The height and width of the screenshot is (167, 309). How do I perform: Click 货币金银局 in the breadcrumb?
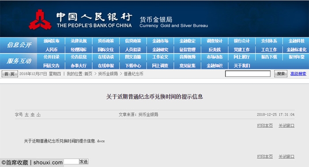(x=108, y=74)
